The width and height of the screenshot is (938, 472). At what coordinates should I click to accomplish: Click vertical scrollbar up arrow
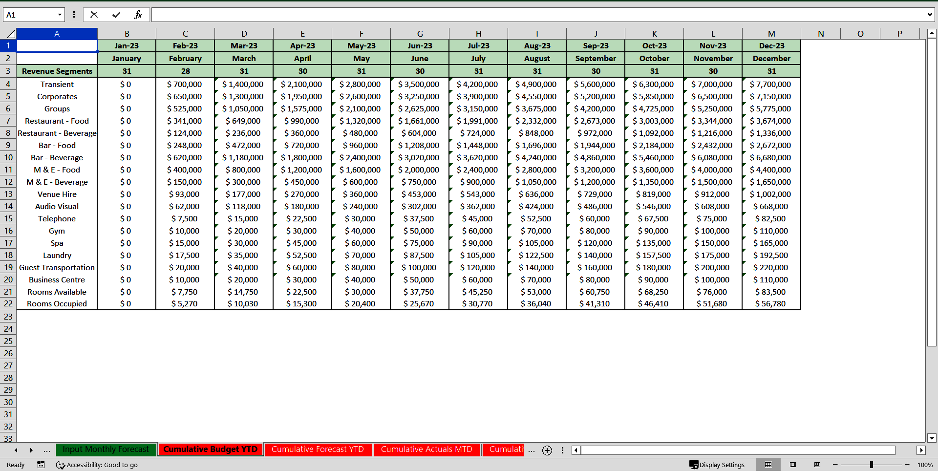pos(932,34)
